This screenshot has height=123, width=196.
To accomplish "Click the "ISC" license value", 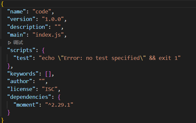I will [x=50, y=89].
